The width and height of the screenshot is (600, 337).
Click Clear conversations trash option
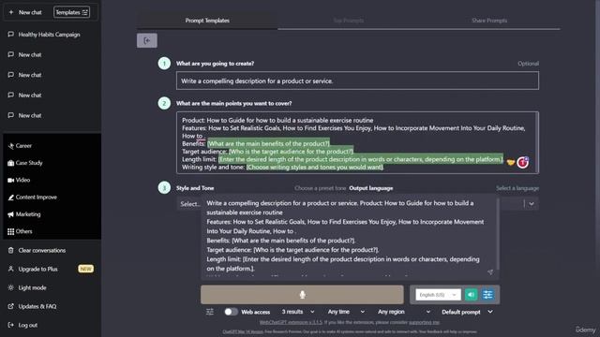(37, 250)
